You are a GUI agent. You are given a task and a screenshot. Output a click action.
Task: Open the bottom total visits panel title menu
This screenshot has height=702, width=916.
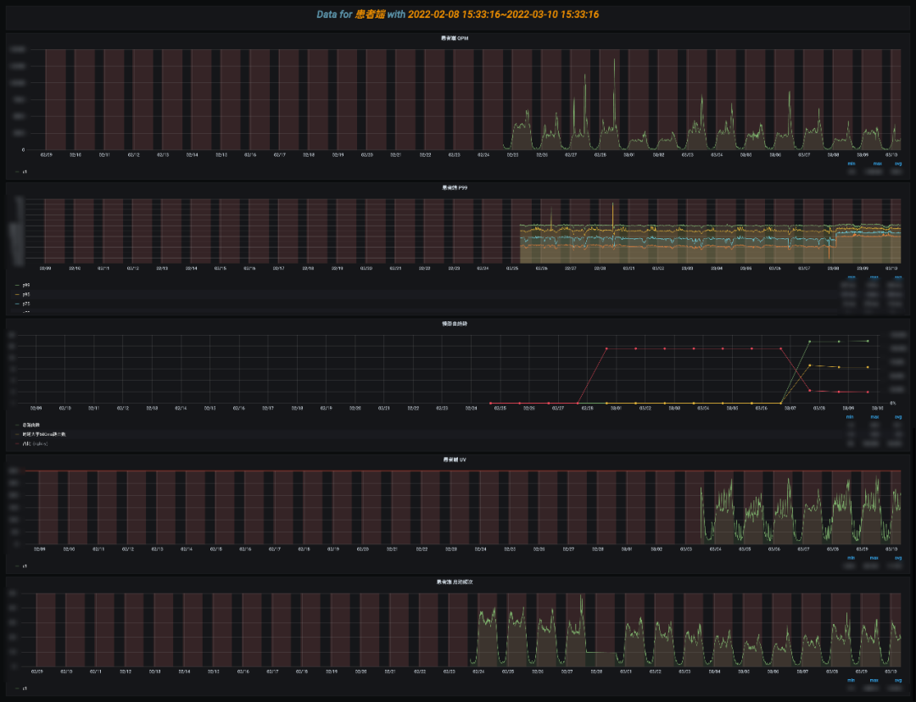coord(455,582)
